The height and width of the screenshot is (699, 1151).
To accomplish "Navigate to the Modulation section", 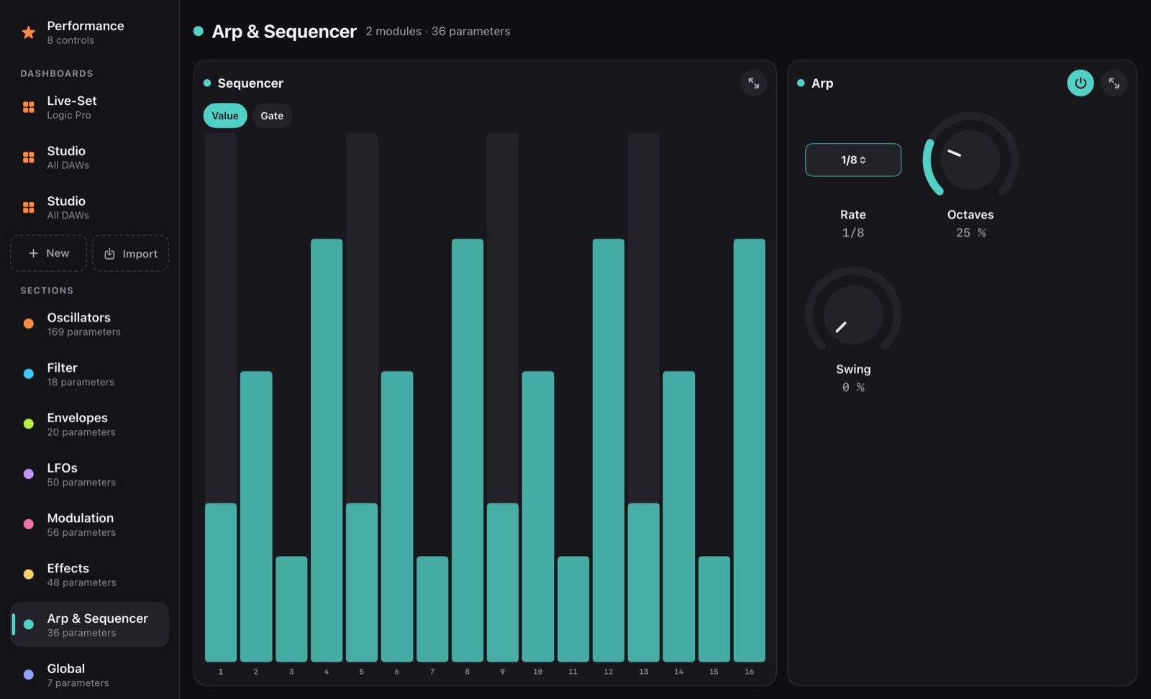I will [x=90, y=524].
